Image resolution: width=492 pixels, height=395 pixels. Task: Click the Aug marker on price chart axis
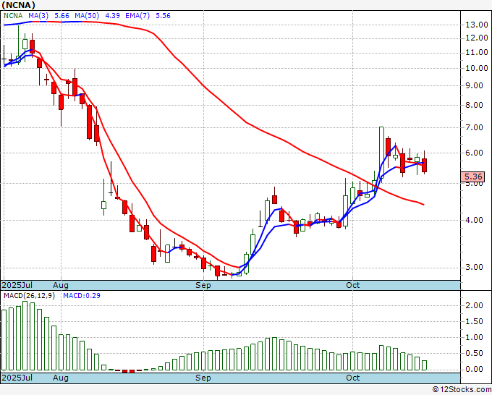(x=61, y=286)
